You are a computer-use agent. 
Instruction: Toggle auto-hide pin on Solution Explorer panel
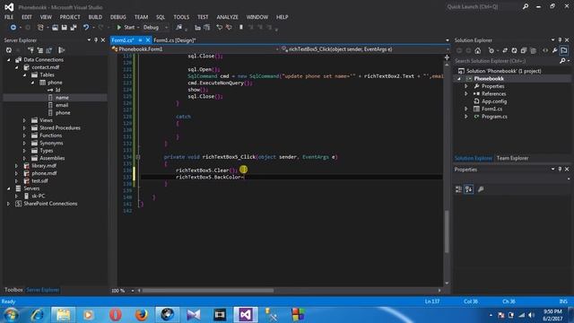560,39
